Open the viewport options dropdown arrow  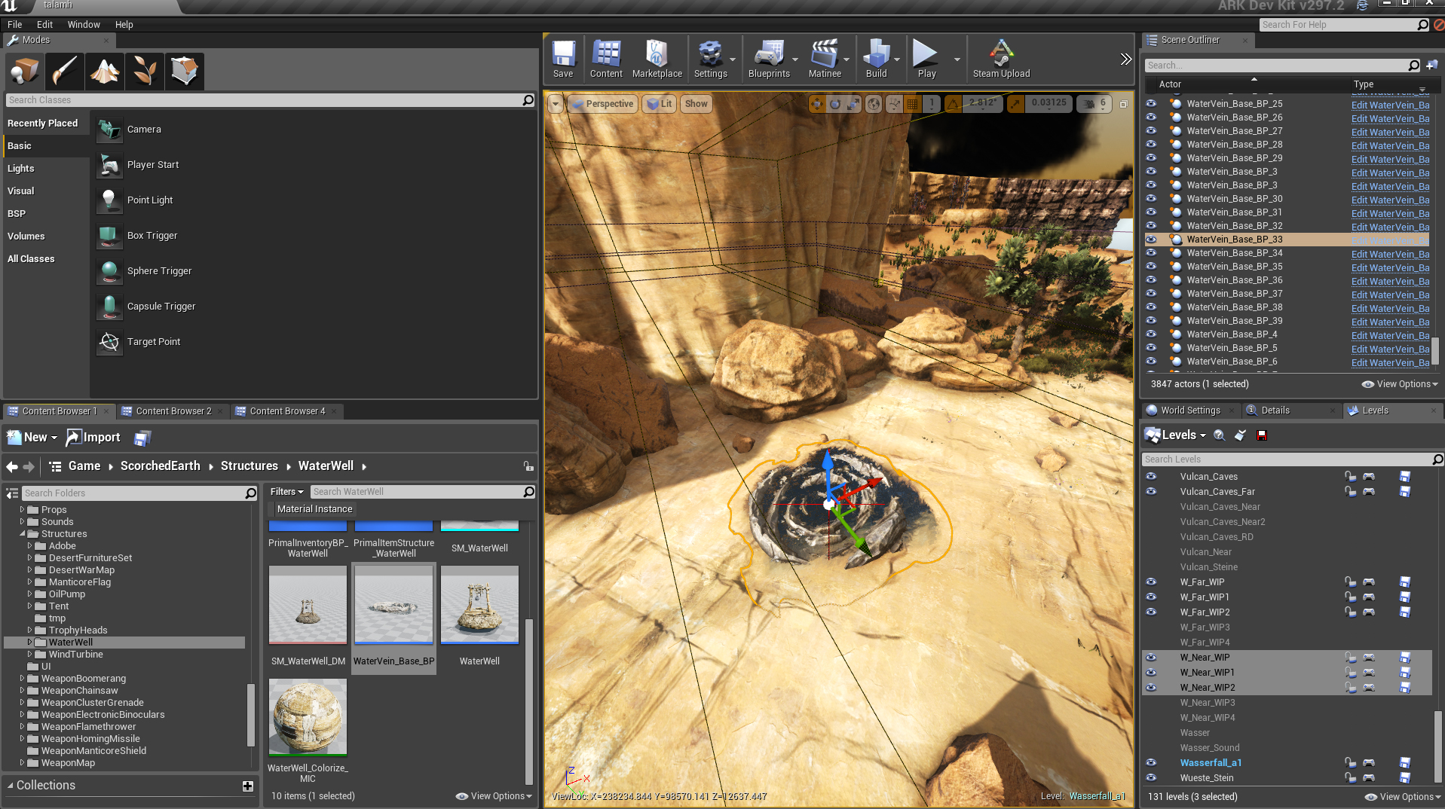[556, 104]
